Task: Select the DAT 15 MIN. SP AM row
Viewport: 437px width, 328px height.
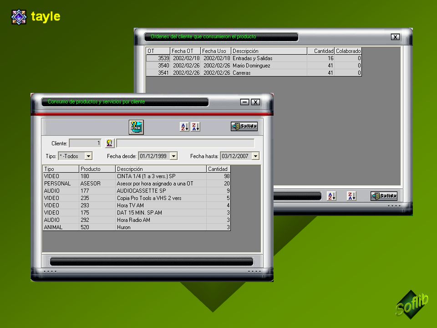Action: coord(137,213)
